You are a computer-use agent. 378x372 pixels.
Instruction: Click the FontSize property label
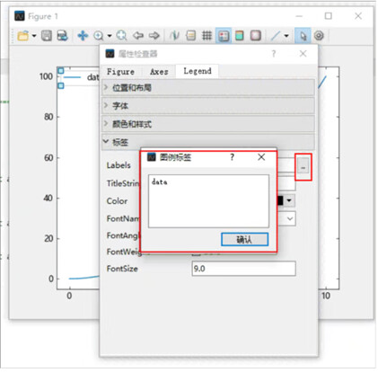(122, 269)
